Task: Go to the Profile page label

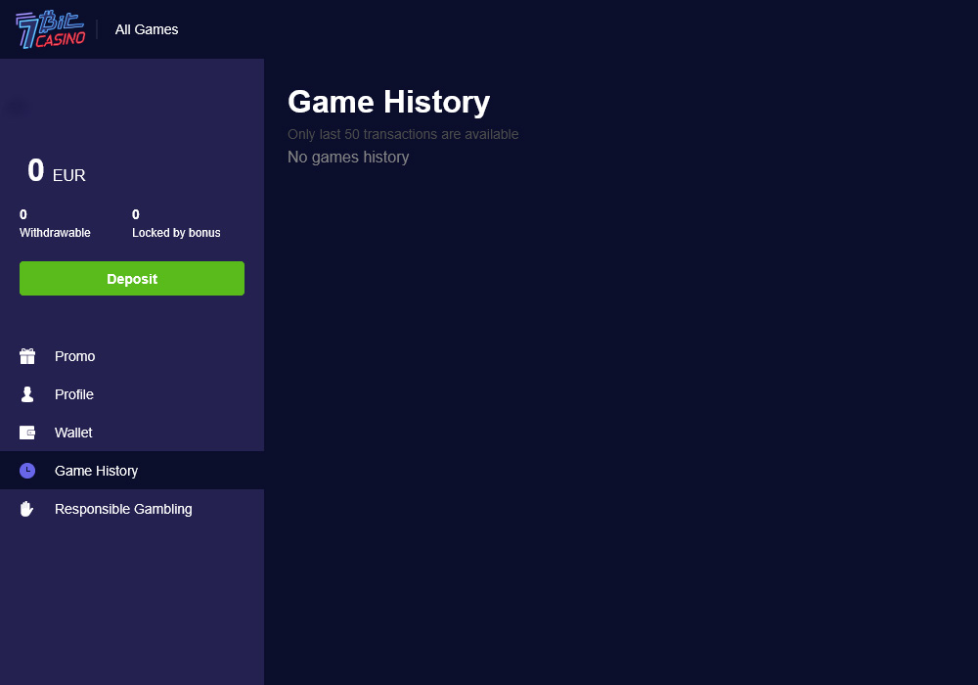Action: [74, 394]
